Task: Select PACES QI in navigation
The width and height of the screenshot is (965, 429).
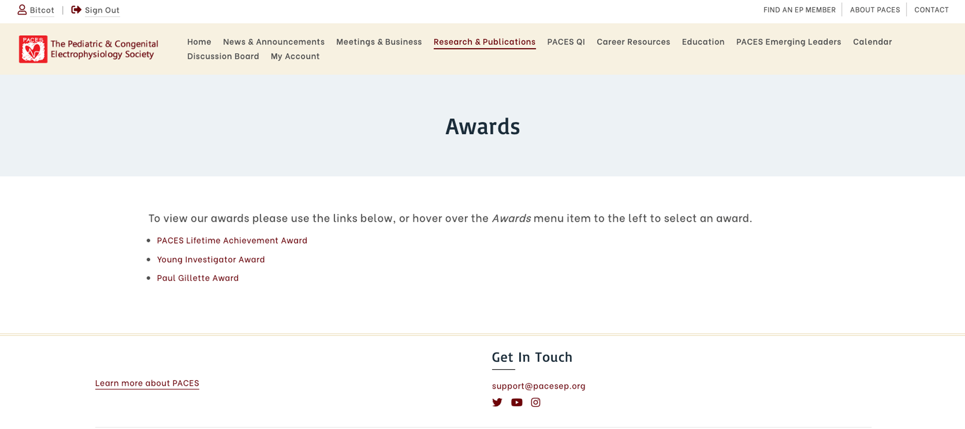Action: 566,42
